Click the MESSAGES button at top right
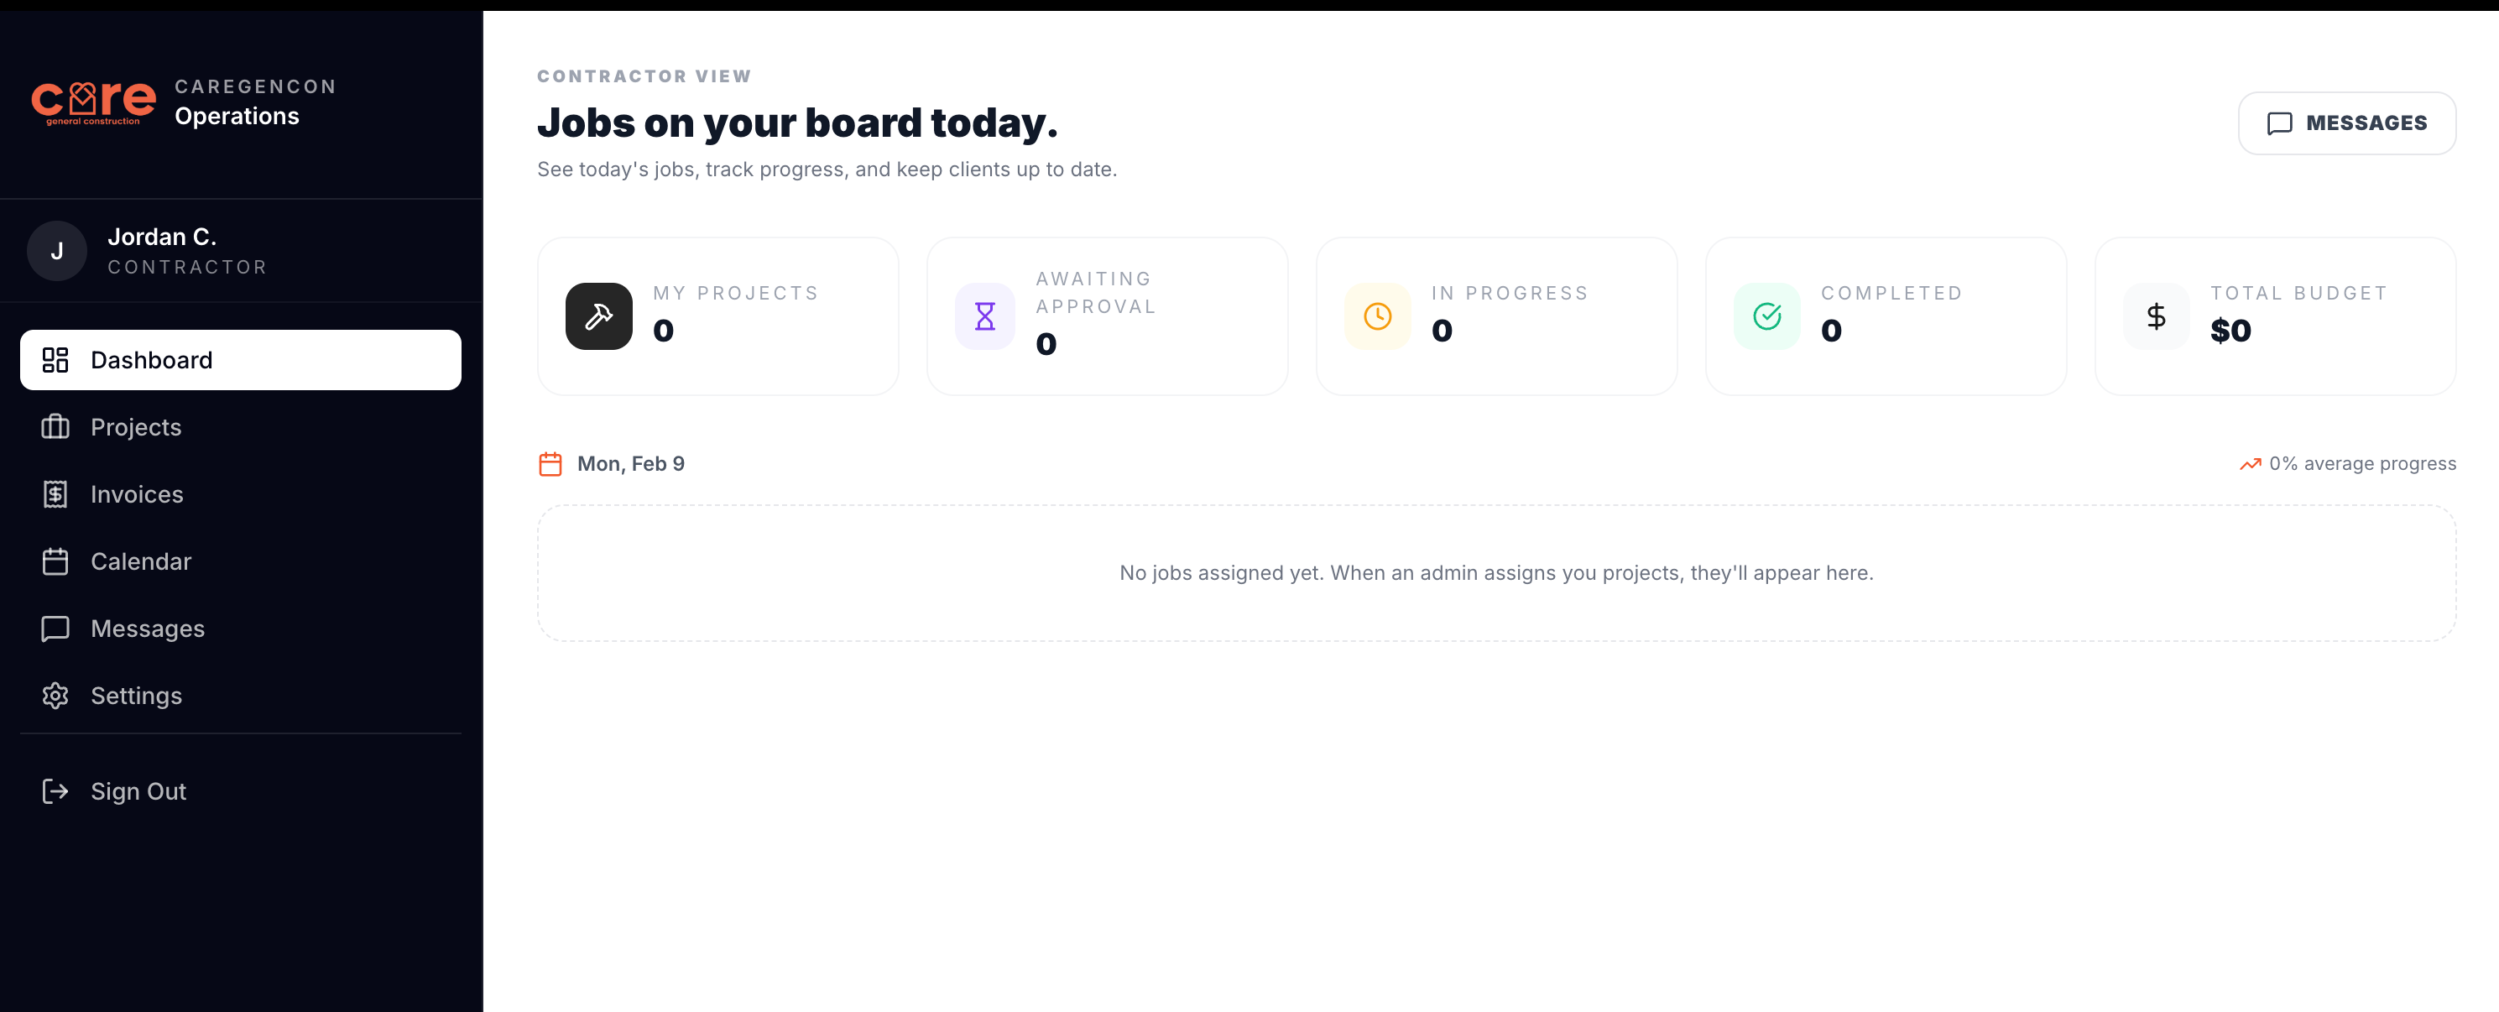The image size is (2499, 1012). [2346, 123]
